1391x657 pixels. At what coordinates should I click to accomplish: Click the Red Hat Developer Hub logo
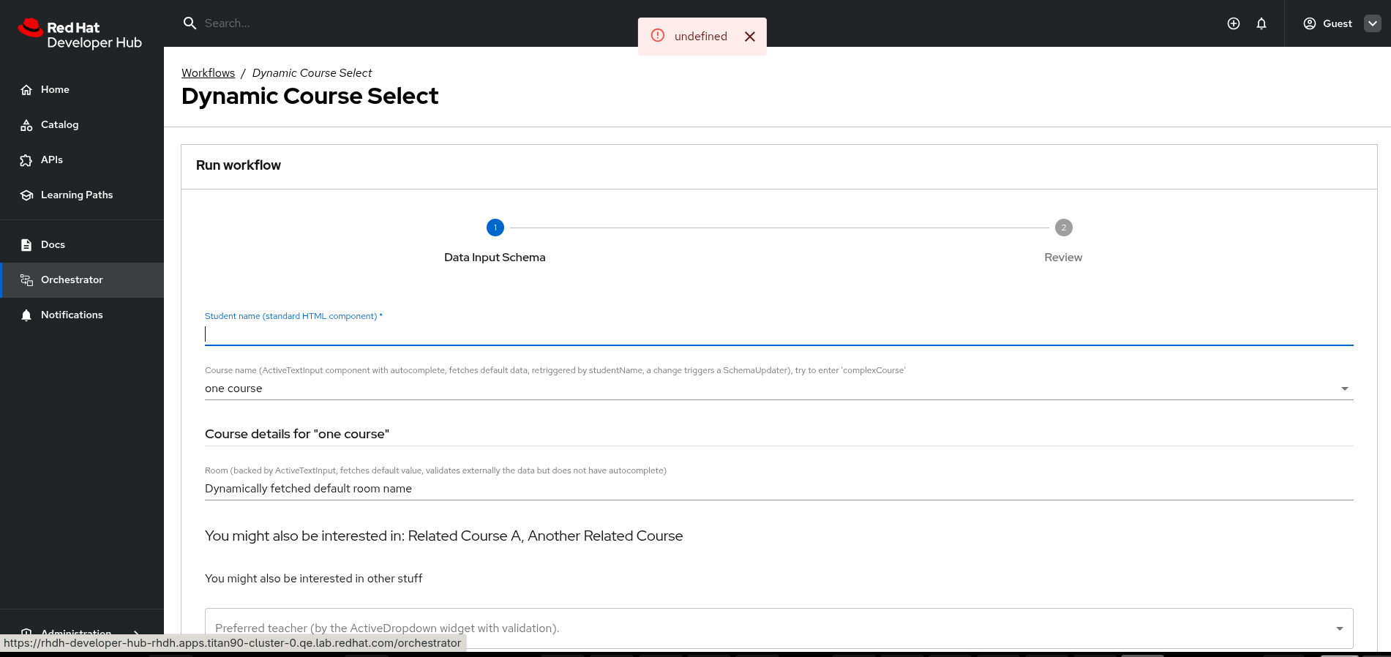point(80,34)
